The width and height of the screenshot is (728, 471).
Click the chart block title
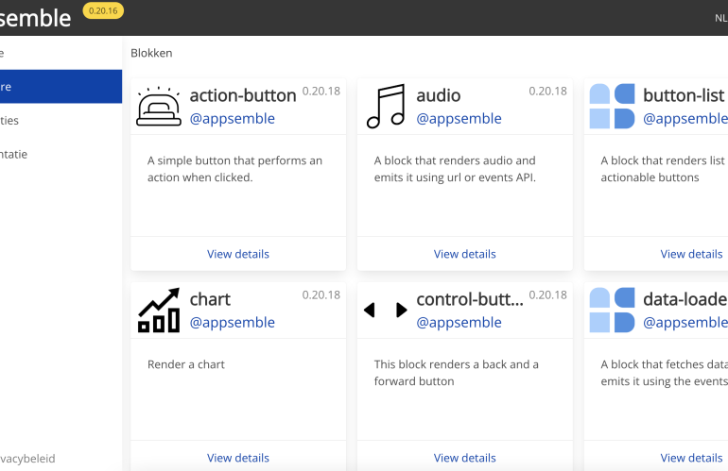pos(210,299)
